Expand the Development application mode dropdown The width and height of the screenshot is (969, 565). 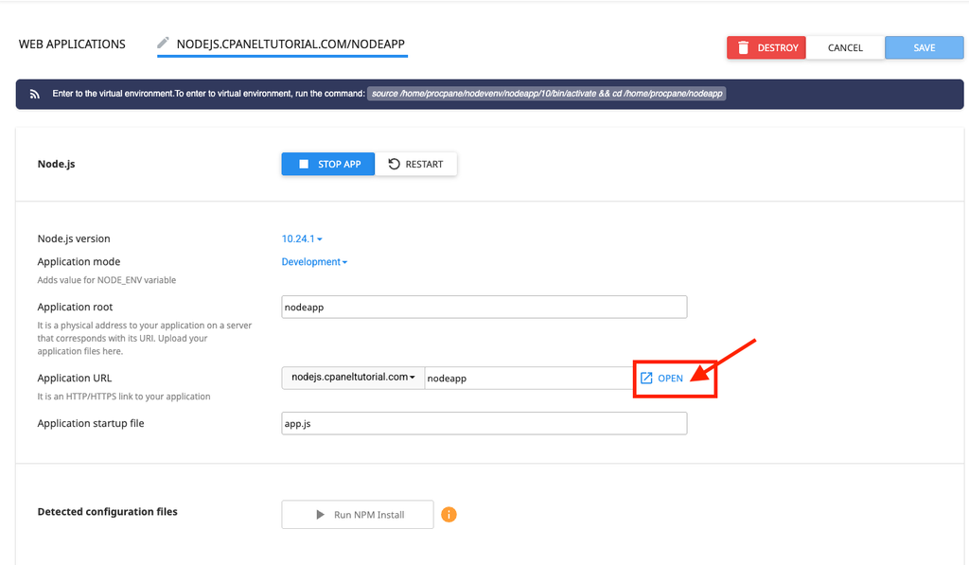(x=314, y=261)
